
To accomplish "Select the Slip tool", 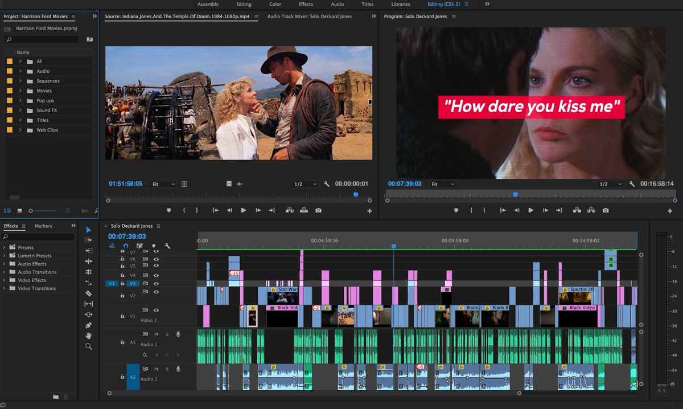I will pos(89,304).
